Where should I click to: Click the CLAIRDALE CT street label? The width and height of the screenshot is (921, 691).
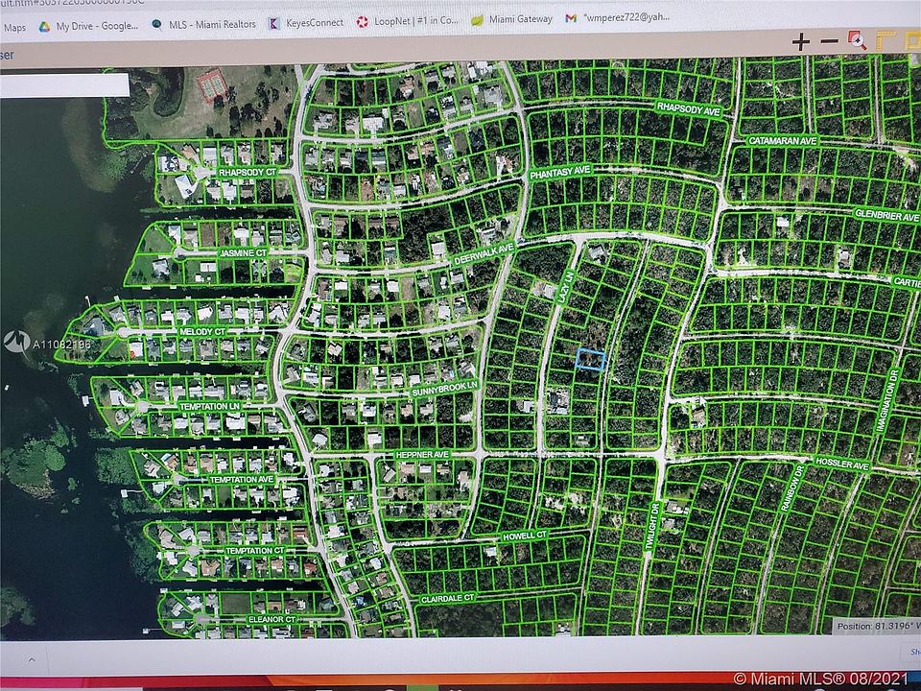[447, 599]
